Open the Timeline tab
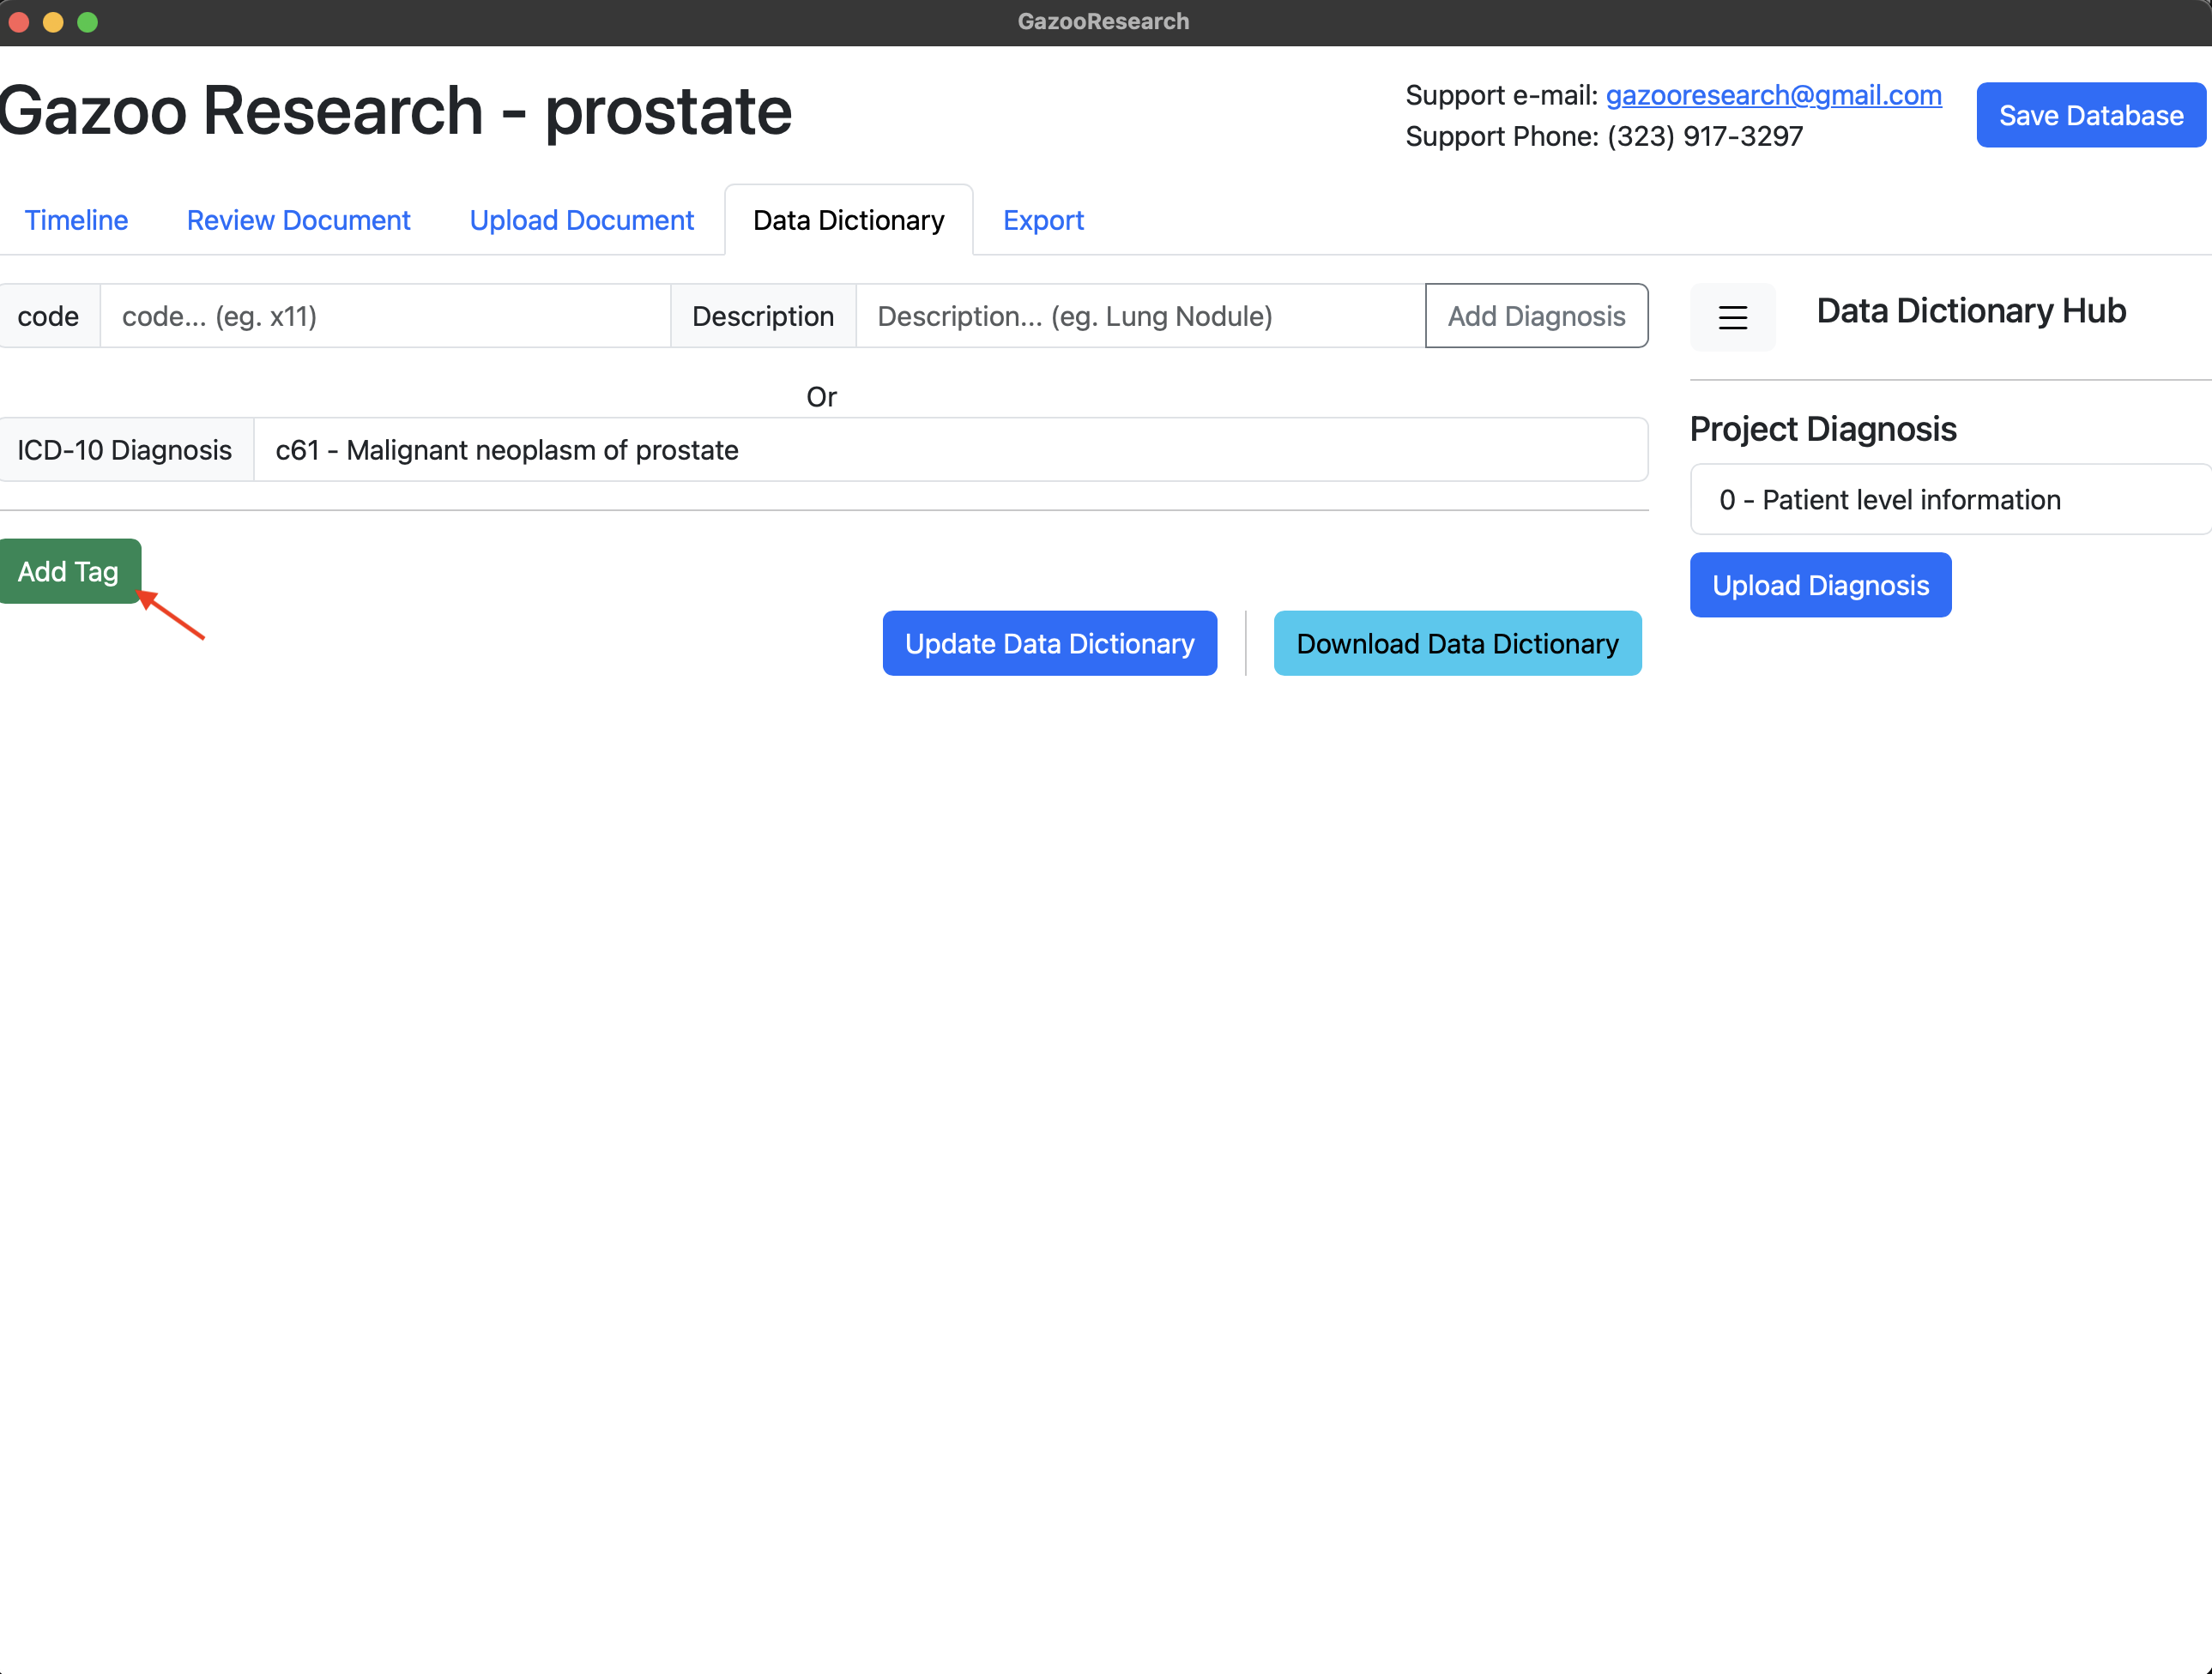Image resolution: width=2212 pixels, height=1674 pixels. point(76,220)
